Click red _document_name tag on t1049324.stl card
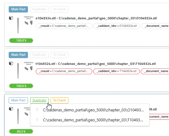169x136 pixels. [155, 71]
